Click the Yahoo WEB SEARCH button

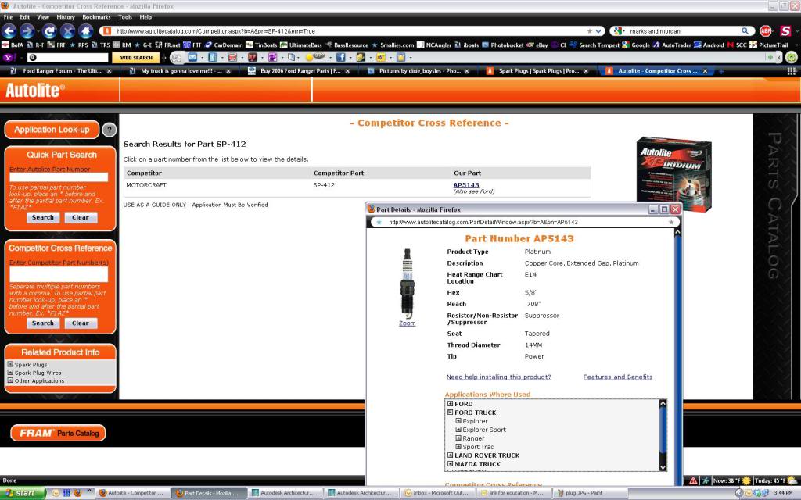point(136,58)
